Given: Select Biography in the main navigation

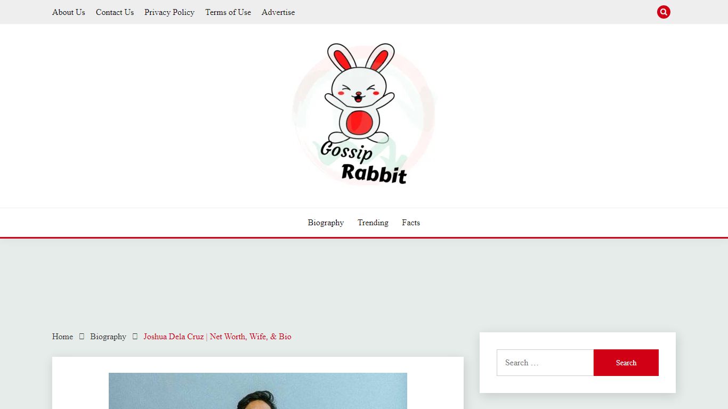Looking at the screenshot, I should (326, 223).
